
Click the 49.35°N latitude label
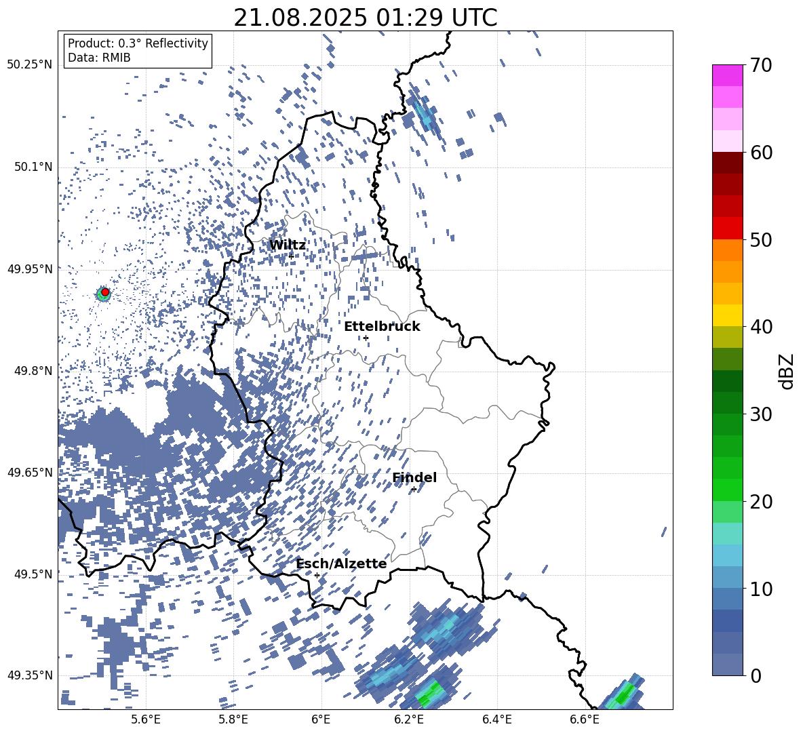coord(30,675)
